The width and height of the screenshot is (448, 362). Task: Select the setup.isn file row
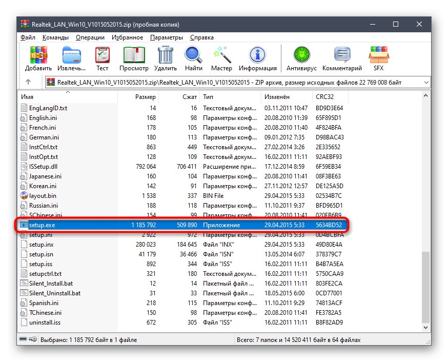coord(183,254)
